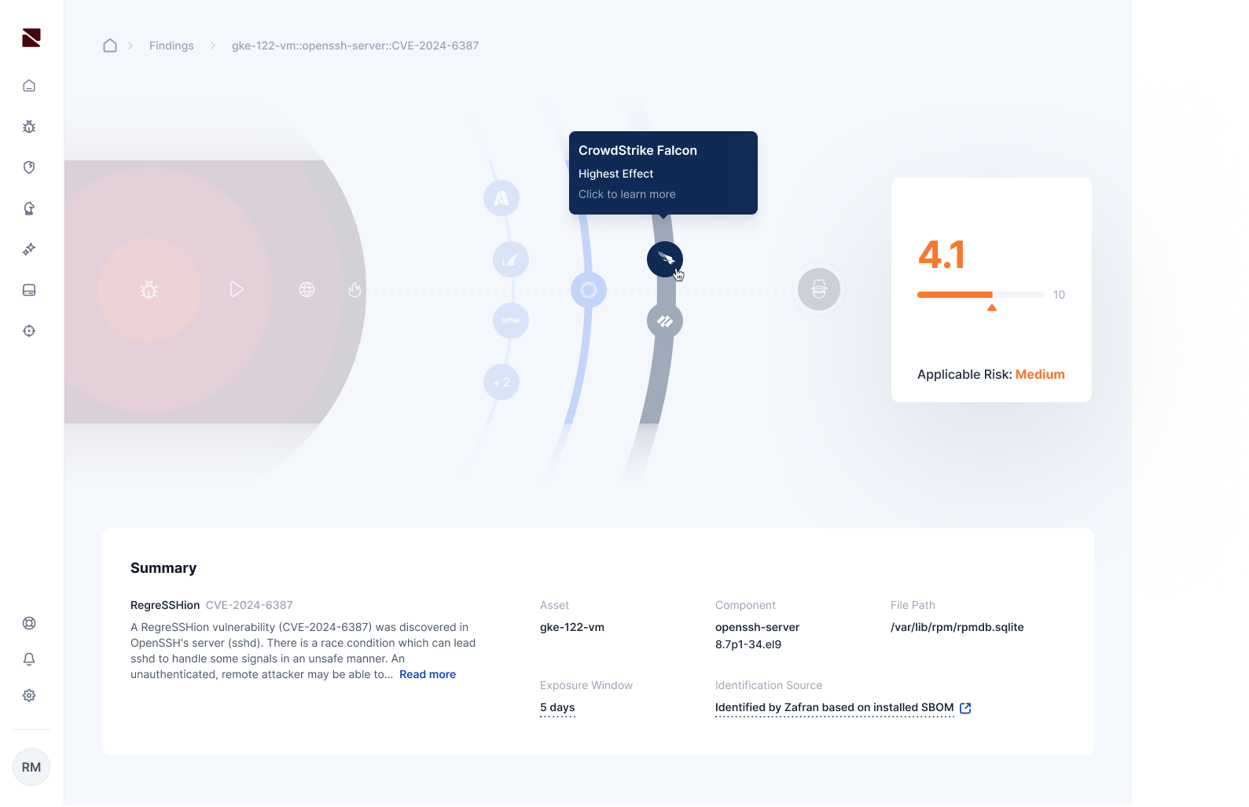1249x807 pixels.
Task: Click Read more to expand the description
Action: click(x=427, y=674)
